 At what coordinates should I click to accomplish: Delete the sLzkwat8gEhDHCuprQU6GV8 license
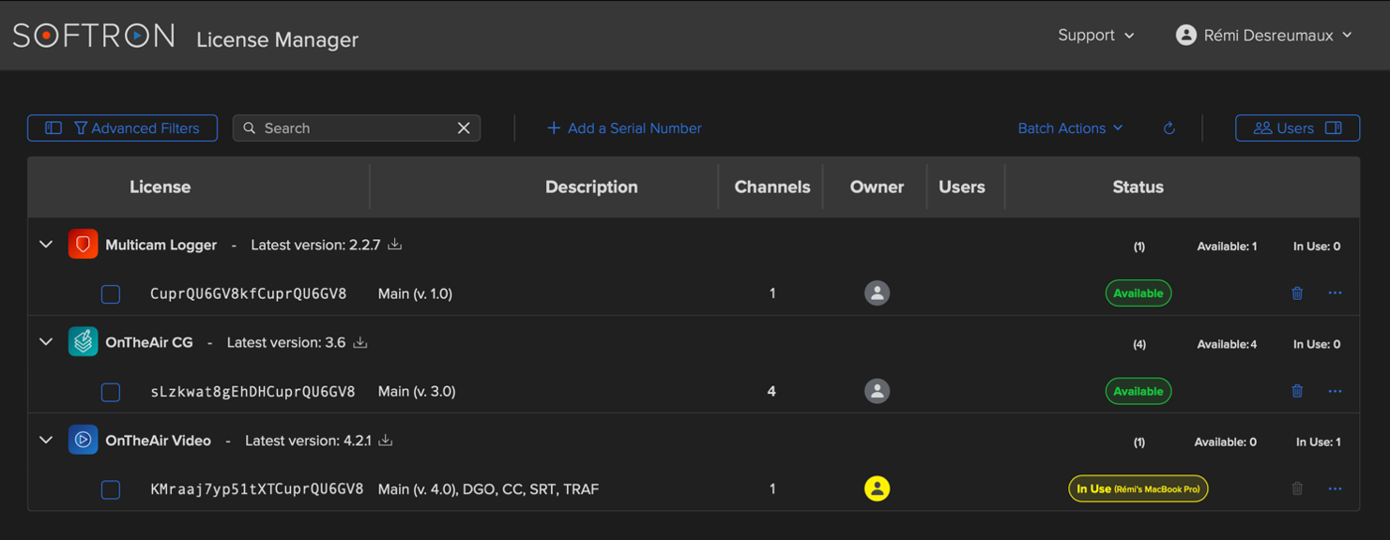click(x=1297, y=391)
